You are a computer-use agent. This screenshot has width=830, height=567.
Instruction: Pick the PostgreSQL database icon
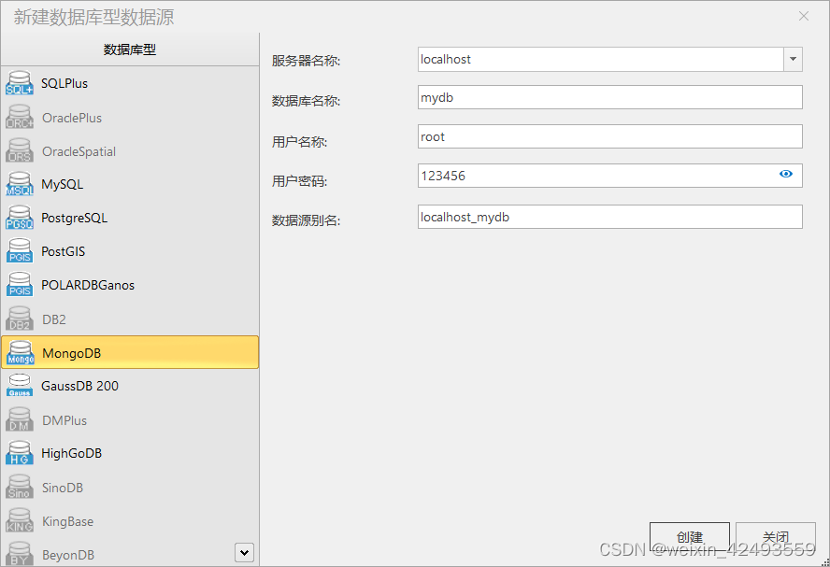[x=20, y=218]
